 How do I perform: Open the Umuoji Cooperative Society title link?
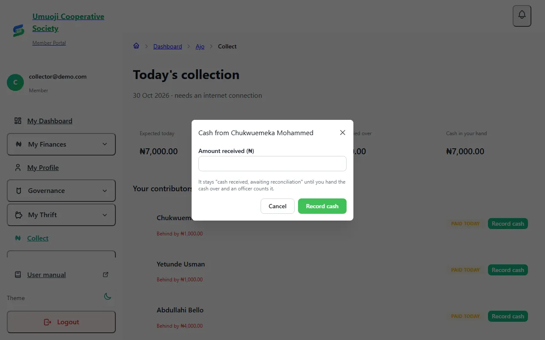coord(68,23)
